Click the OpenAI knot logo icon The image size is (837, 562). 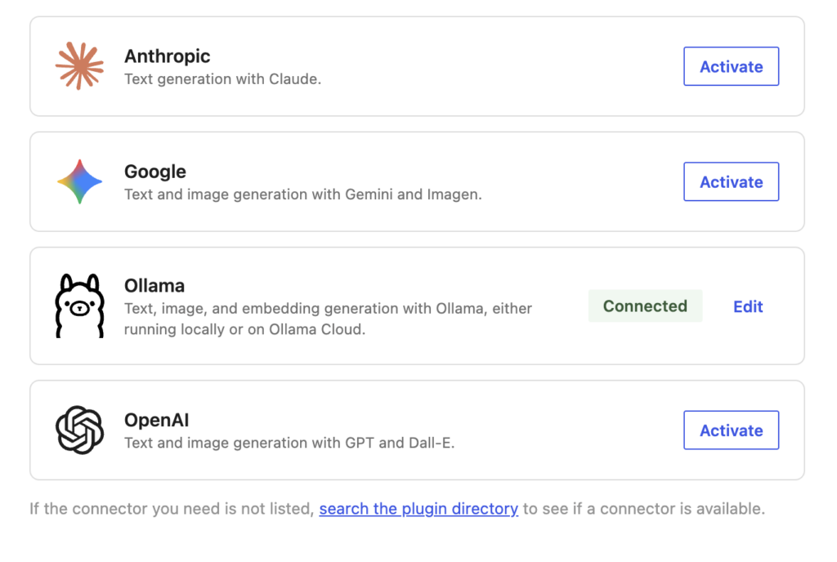tap(79, 430)
